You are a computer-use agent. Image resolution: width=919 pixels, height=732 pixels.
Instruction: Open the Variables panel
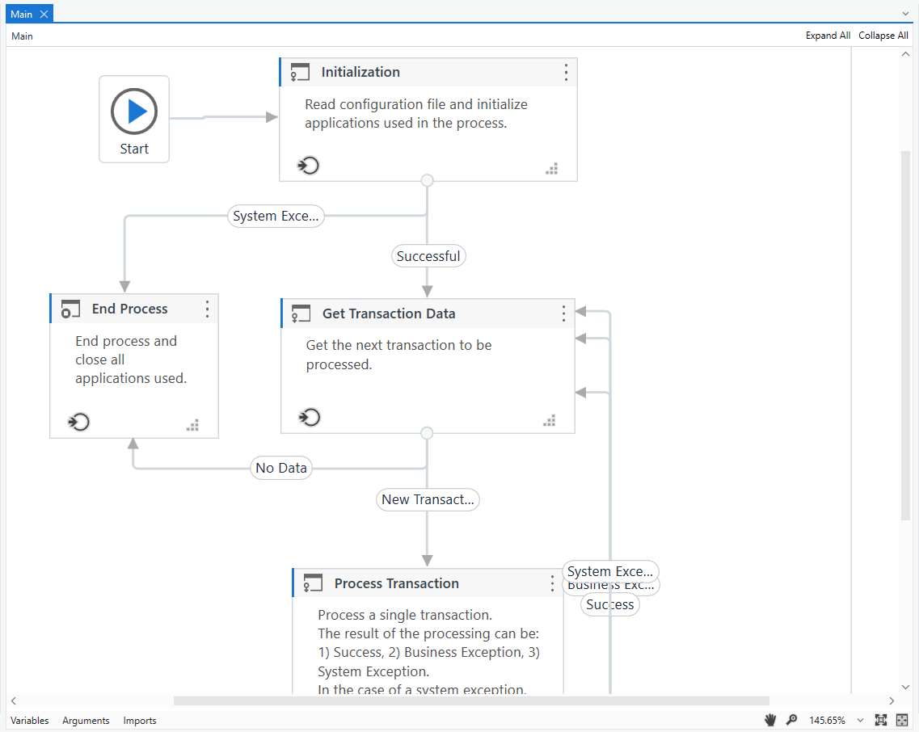pos(29,720)
